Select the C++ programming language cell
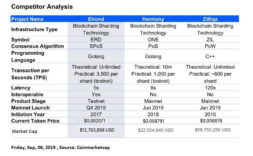The image size is (253, 156). 210,56
